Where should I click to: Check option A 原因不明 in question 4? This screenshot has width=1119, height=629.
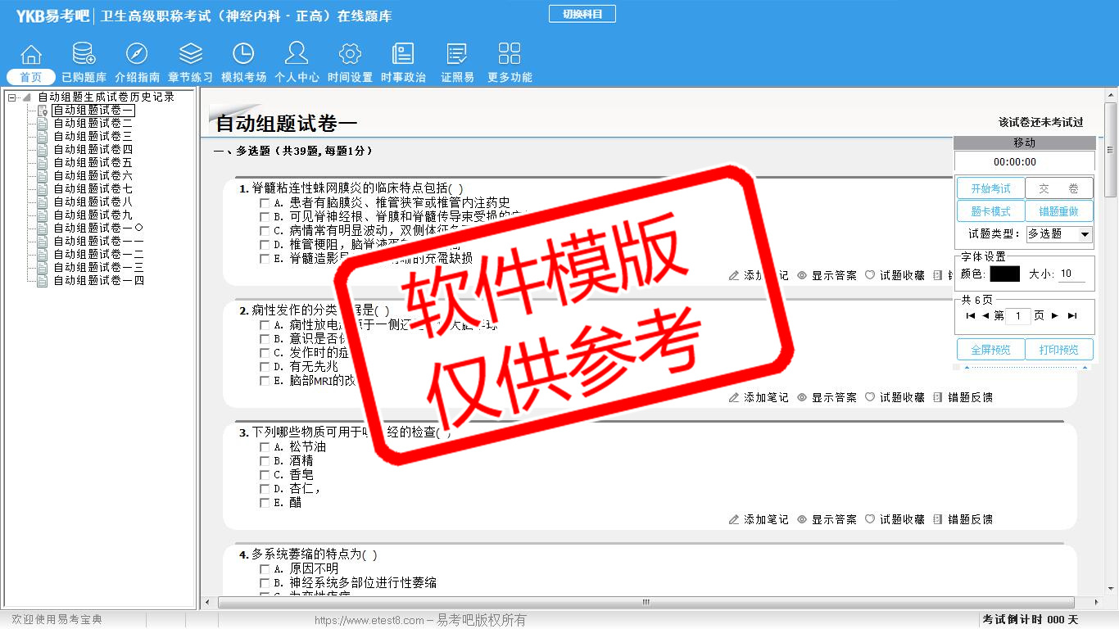[x=265, y=569]
